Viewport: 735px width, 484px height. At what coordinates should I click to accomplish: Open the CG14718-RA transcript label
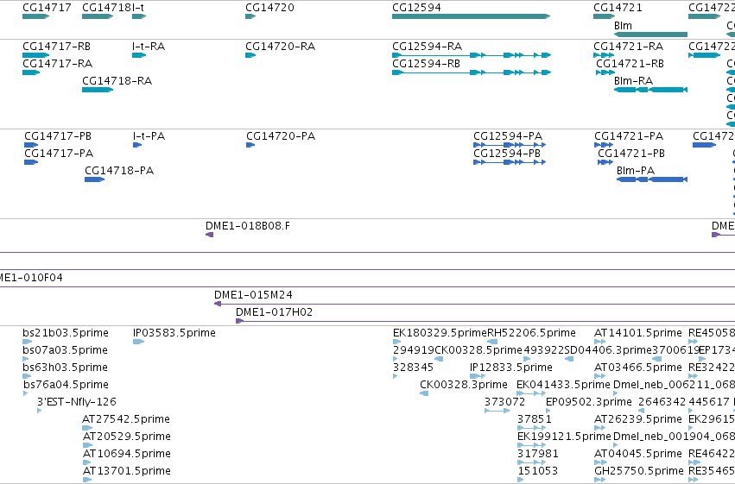click(117, 81)
